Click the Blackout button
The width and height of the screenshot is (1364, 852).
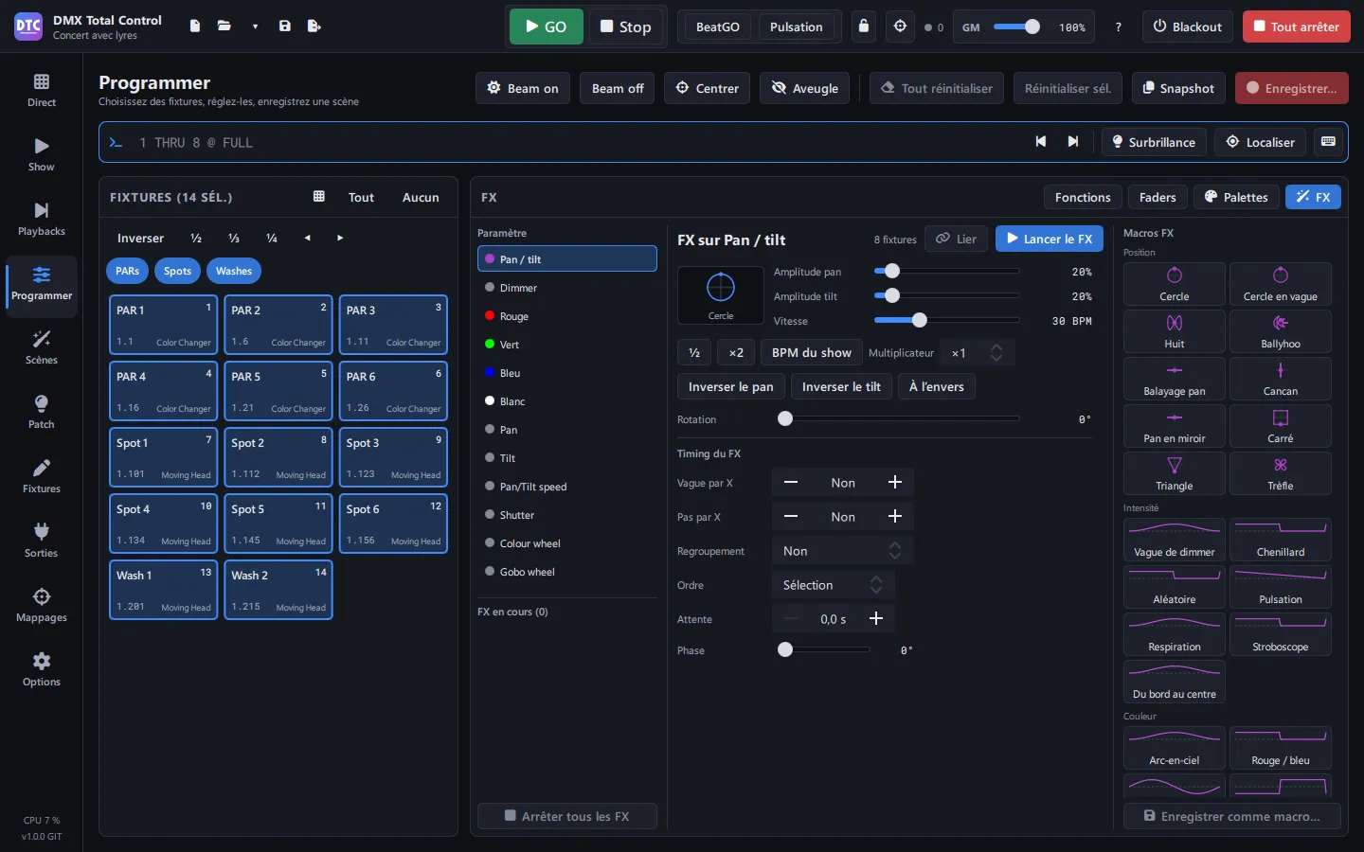(x=1188, y=27)
